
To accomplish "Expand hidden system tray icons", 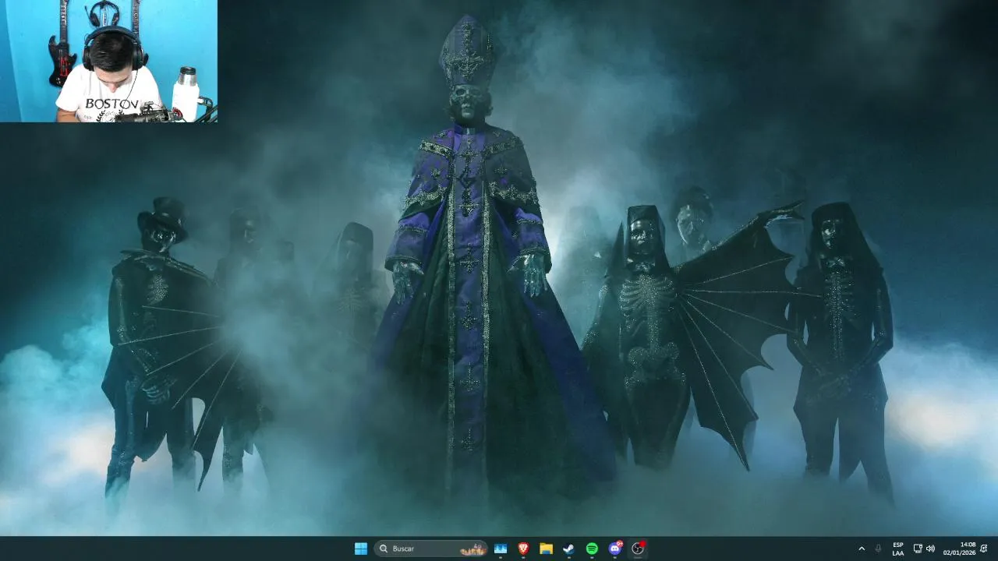I will 862,549.
